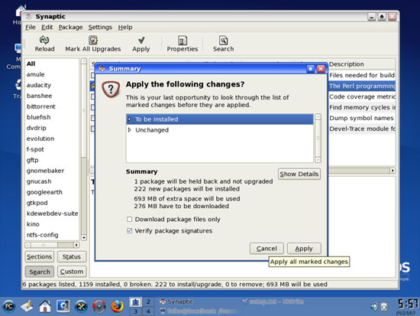This screenshot has height=316, width=420.
Task: Select amule in the filter list
Action: (x=52, y=74)
